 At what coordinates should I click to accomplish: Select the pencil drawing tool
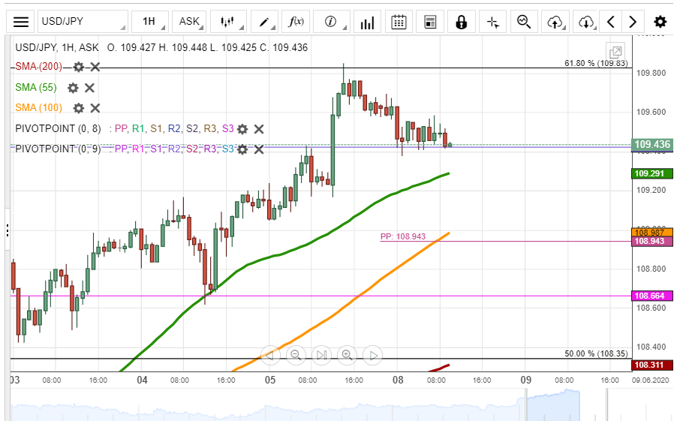(x=264, y=22)
